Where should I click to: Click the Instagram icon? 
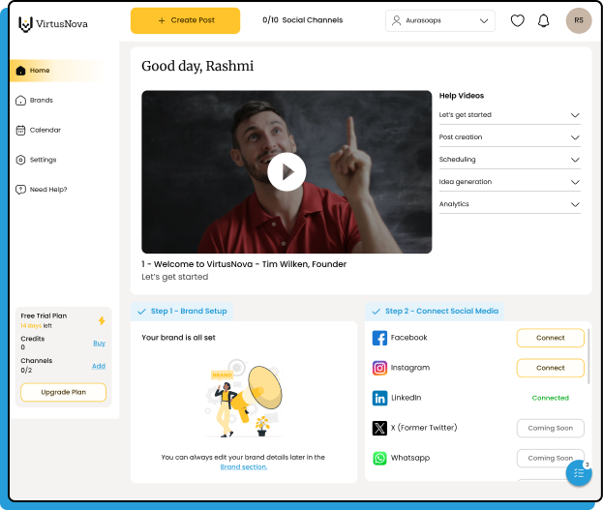[380, 368]
